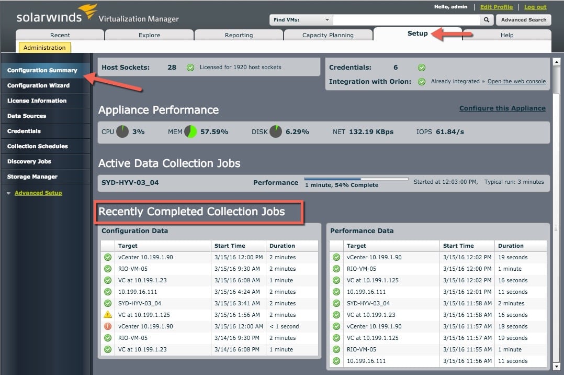Open the Help tab
The height and width of the screenshot is (375, 564).
pyautogui.click(x=507, y=35)
